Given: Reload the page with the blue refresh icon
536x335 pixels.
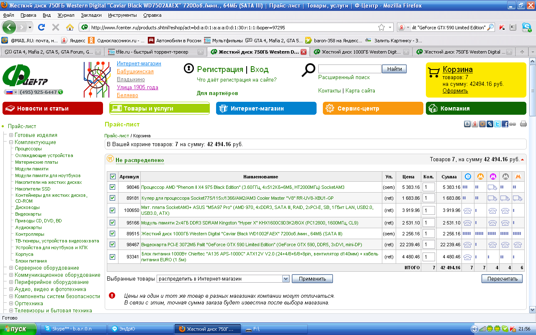Looking at the screenshot, I should tap(41, 27).
